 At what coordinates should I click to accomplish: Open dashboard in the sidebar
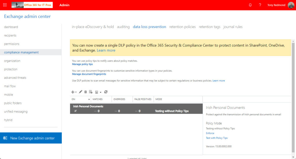pos(11,27)
